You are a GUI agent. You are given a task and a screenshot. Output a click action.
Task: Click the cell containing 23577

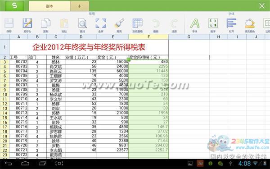pyautogui.click(x=113, y=150)
